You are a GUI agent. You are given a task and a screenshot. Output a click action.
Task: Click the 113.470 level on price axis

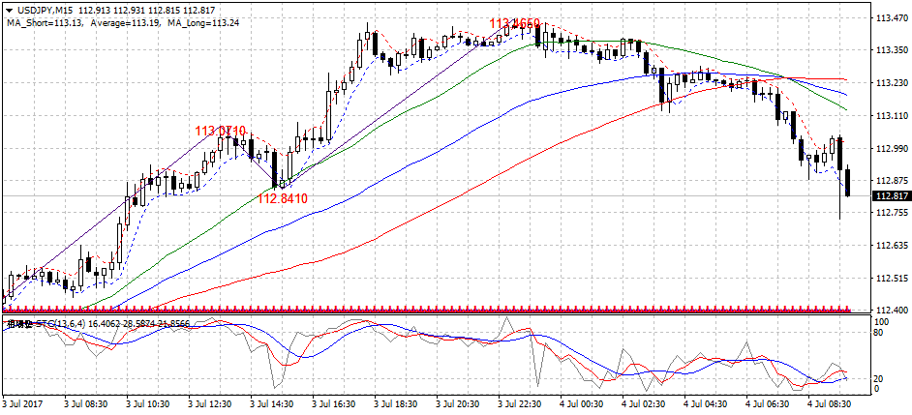point(890,18)
